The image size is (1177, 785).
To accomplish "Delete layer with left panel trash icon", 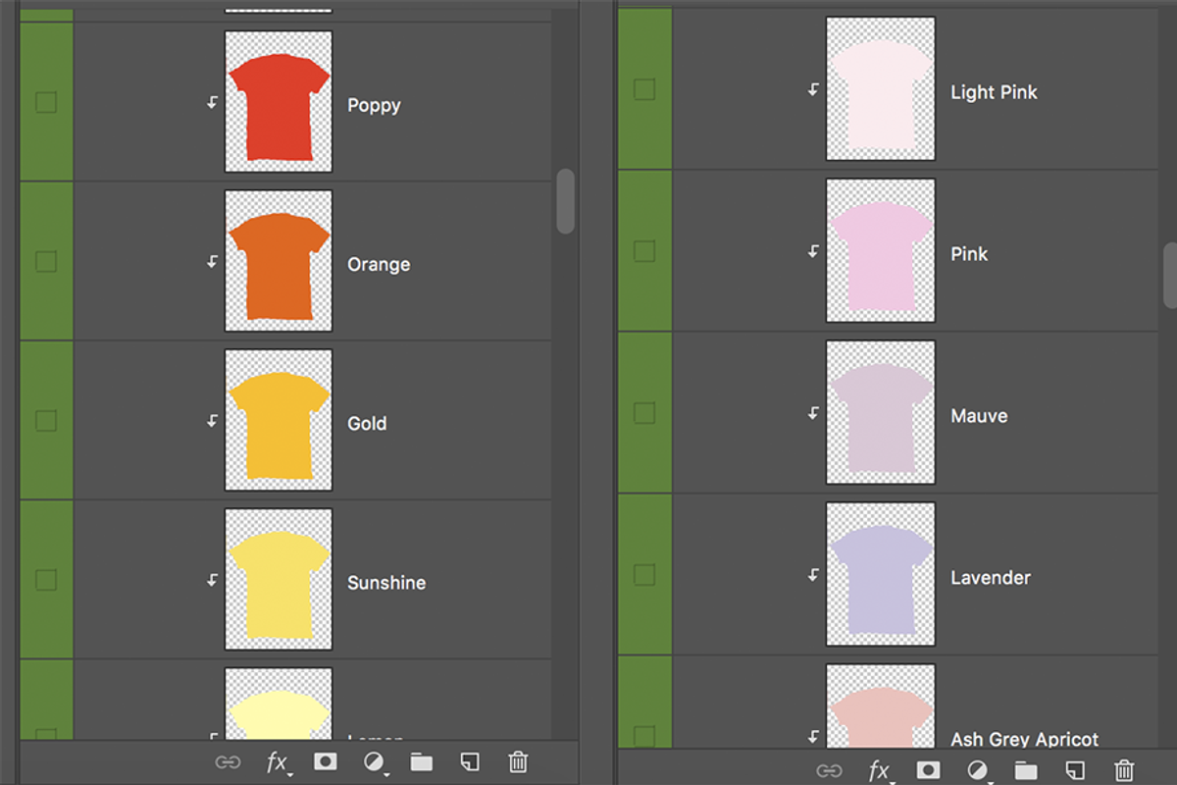I will tap(519, 762).
